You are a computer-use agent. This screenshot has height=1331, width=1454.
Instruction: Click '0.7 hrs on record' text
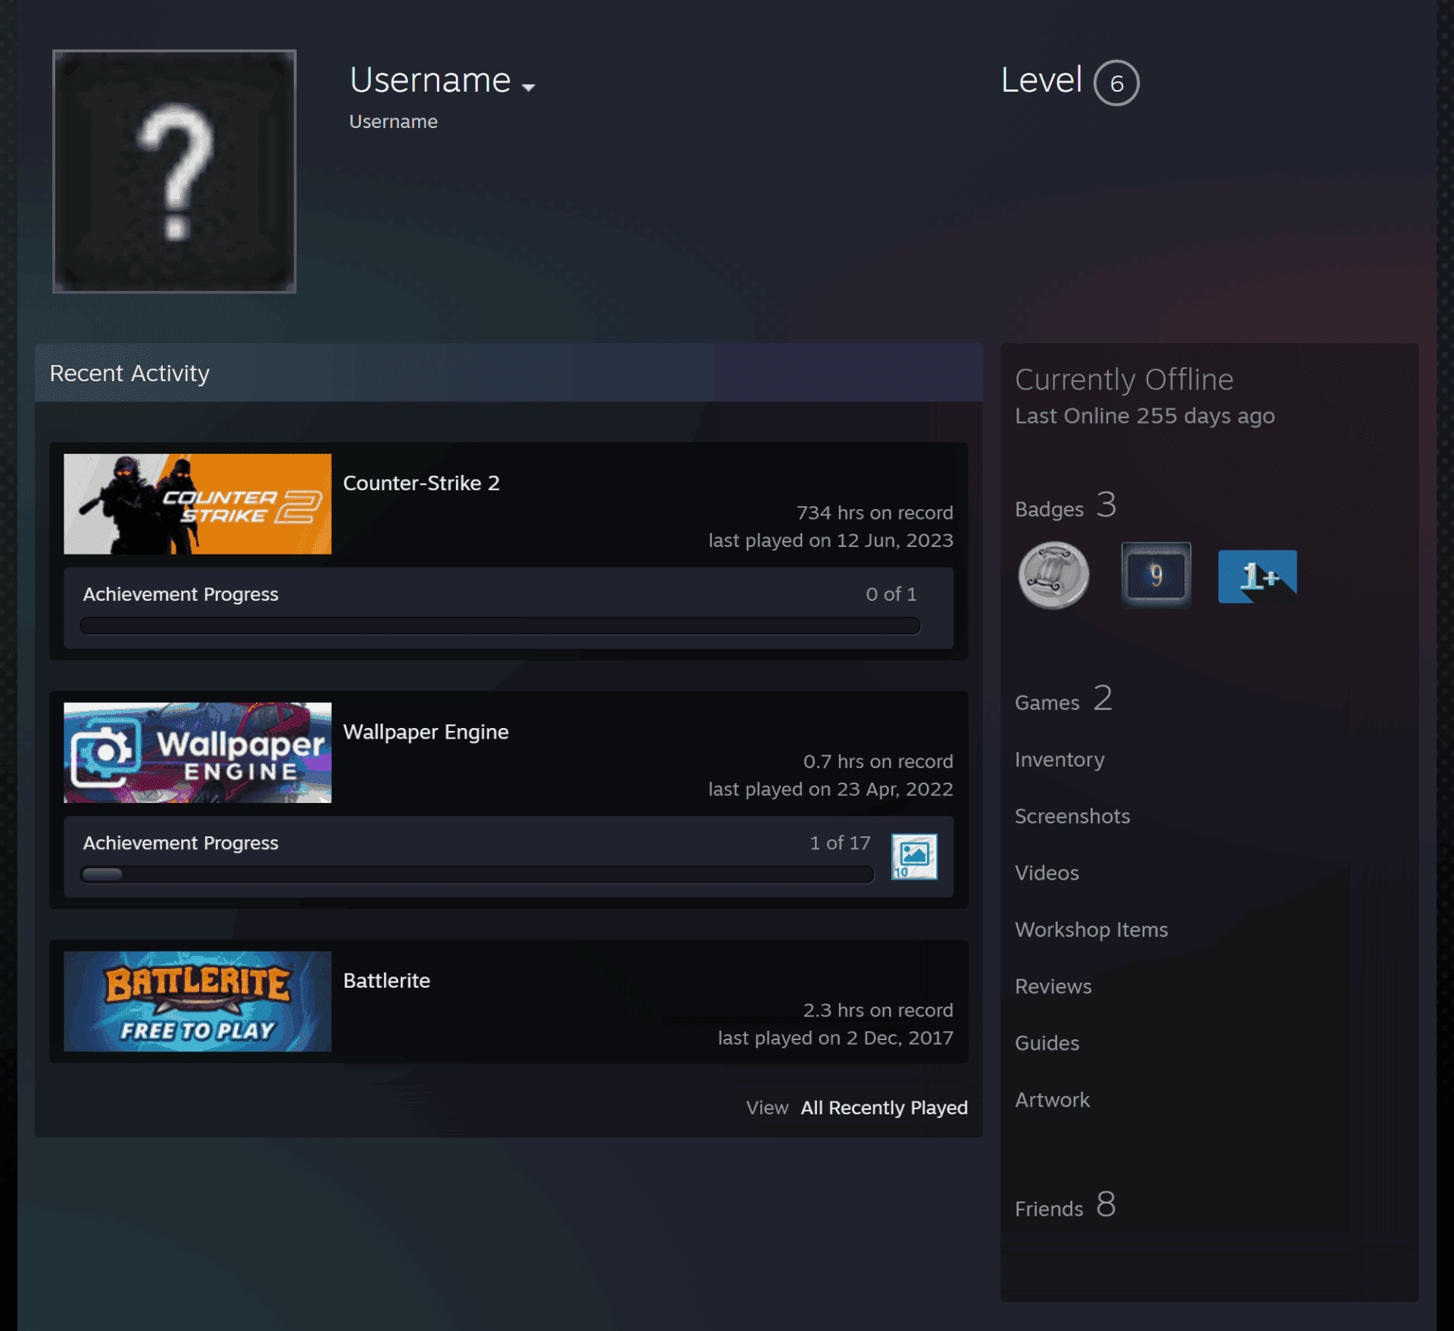pyautogui.click(x=878, y=761)
